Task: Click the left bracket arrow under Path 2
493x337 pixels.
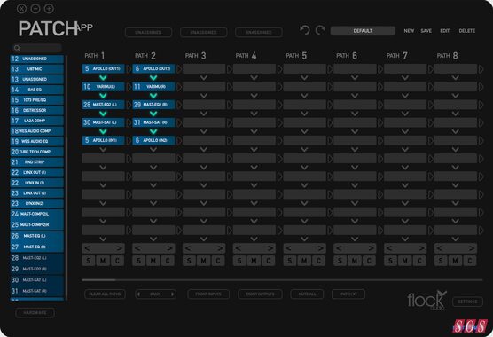Action: pos(137,248)
